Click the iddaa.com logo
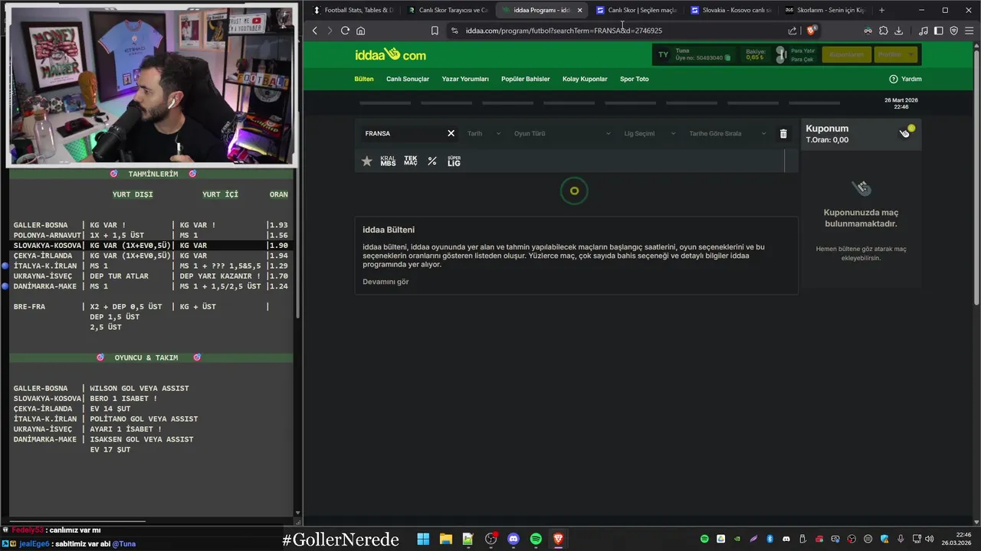 [390, 54]
